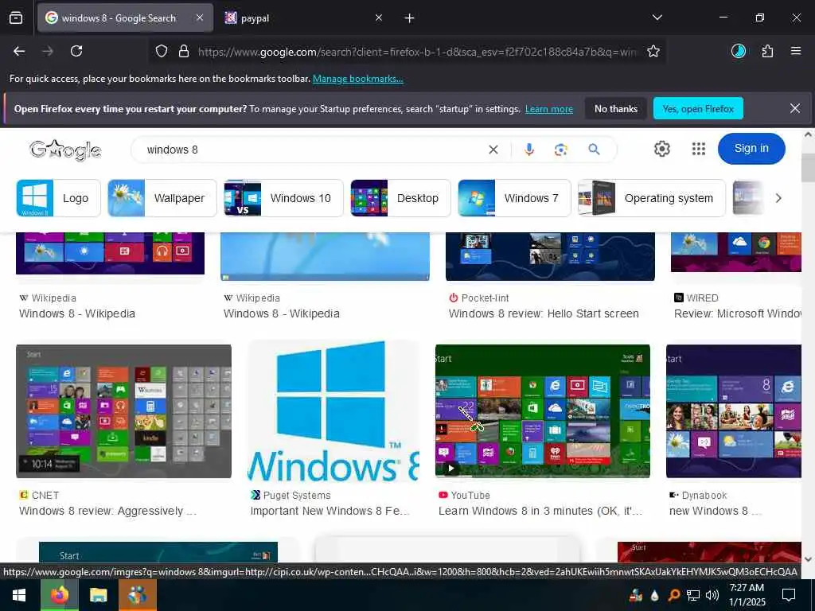Viewport: 815px width, 611px height.
Task: Submit search with magnifier icon
Action: (594, 150)
